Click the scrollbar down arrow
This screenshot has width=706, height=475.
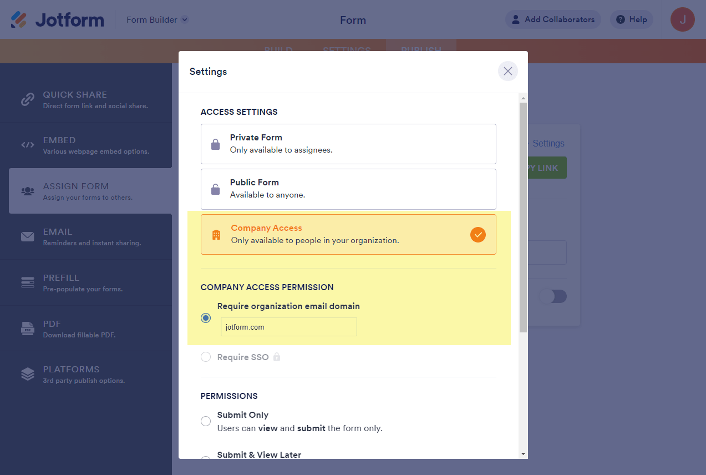tap(523, 454)
